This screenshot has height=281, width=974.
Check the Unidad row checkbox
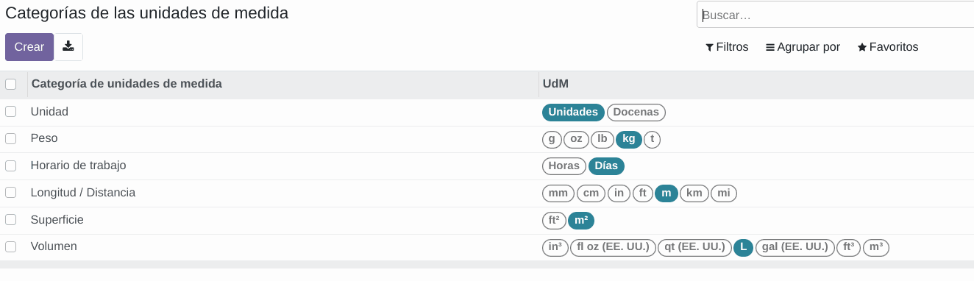(x=11, y=112)
